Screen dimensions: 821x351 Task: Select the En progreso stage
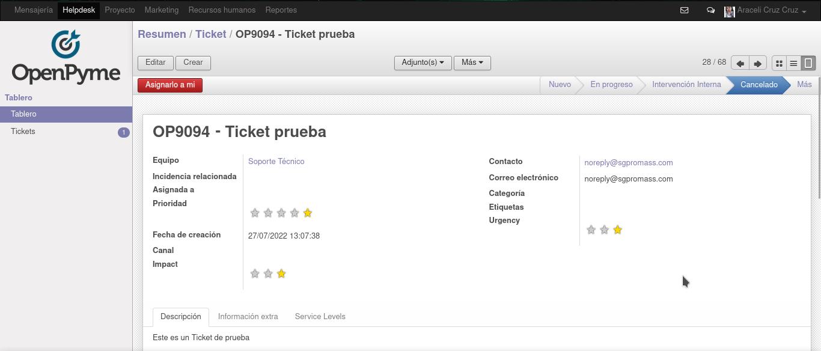click(611, 85)
